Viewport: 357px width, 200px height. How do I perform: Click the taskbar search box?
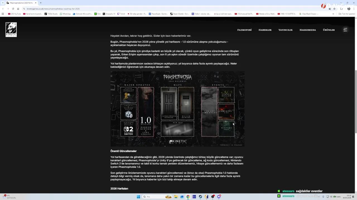157,197
